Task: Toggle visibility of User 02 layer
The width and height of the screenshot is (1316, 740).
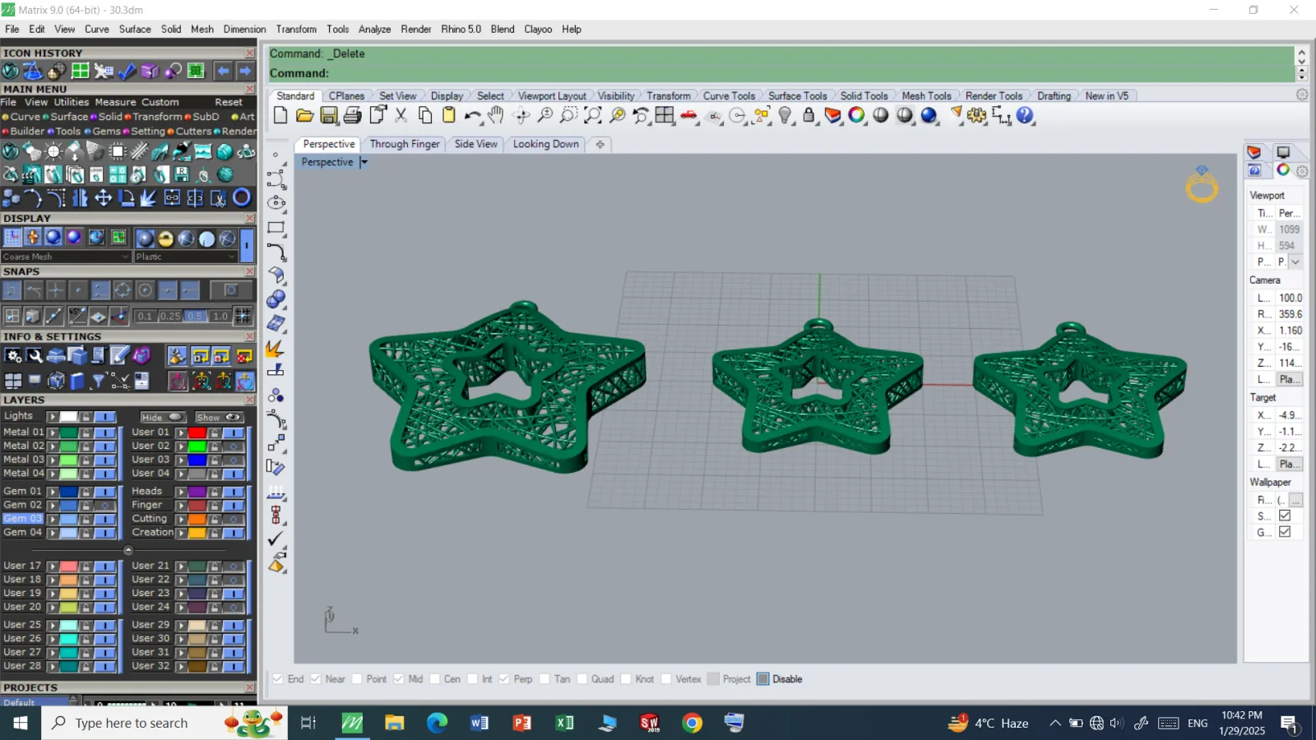Action: click(x=234, y=446)
